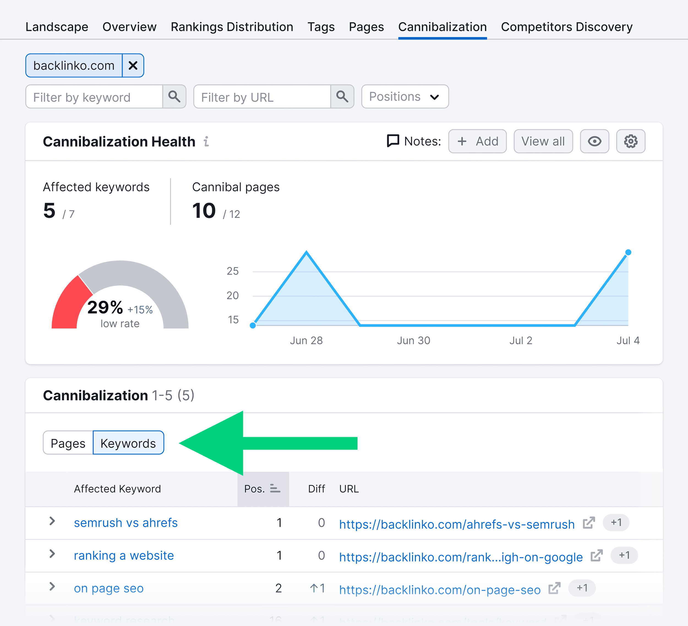
Task: Focus the Filter by keyword input field
Action: click(94, 97)
